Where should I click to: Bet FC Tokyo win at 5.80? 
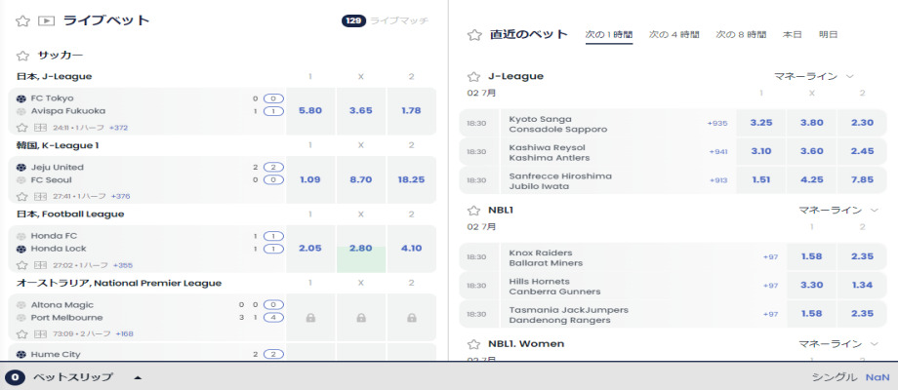310,111
